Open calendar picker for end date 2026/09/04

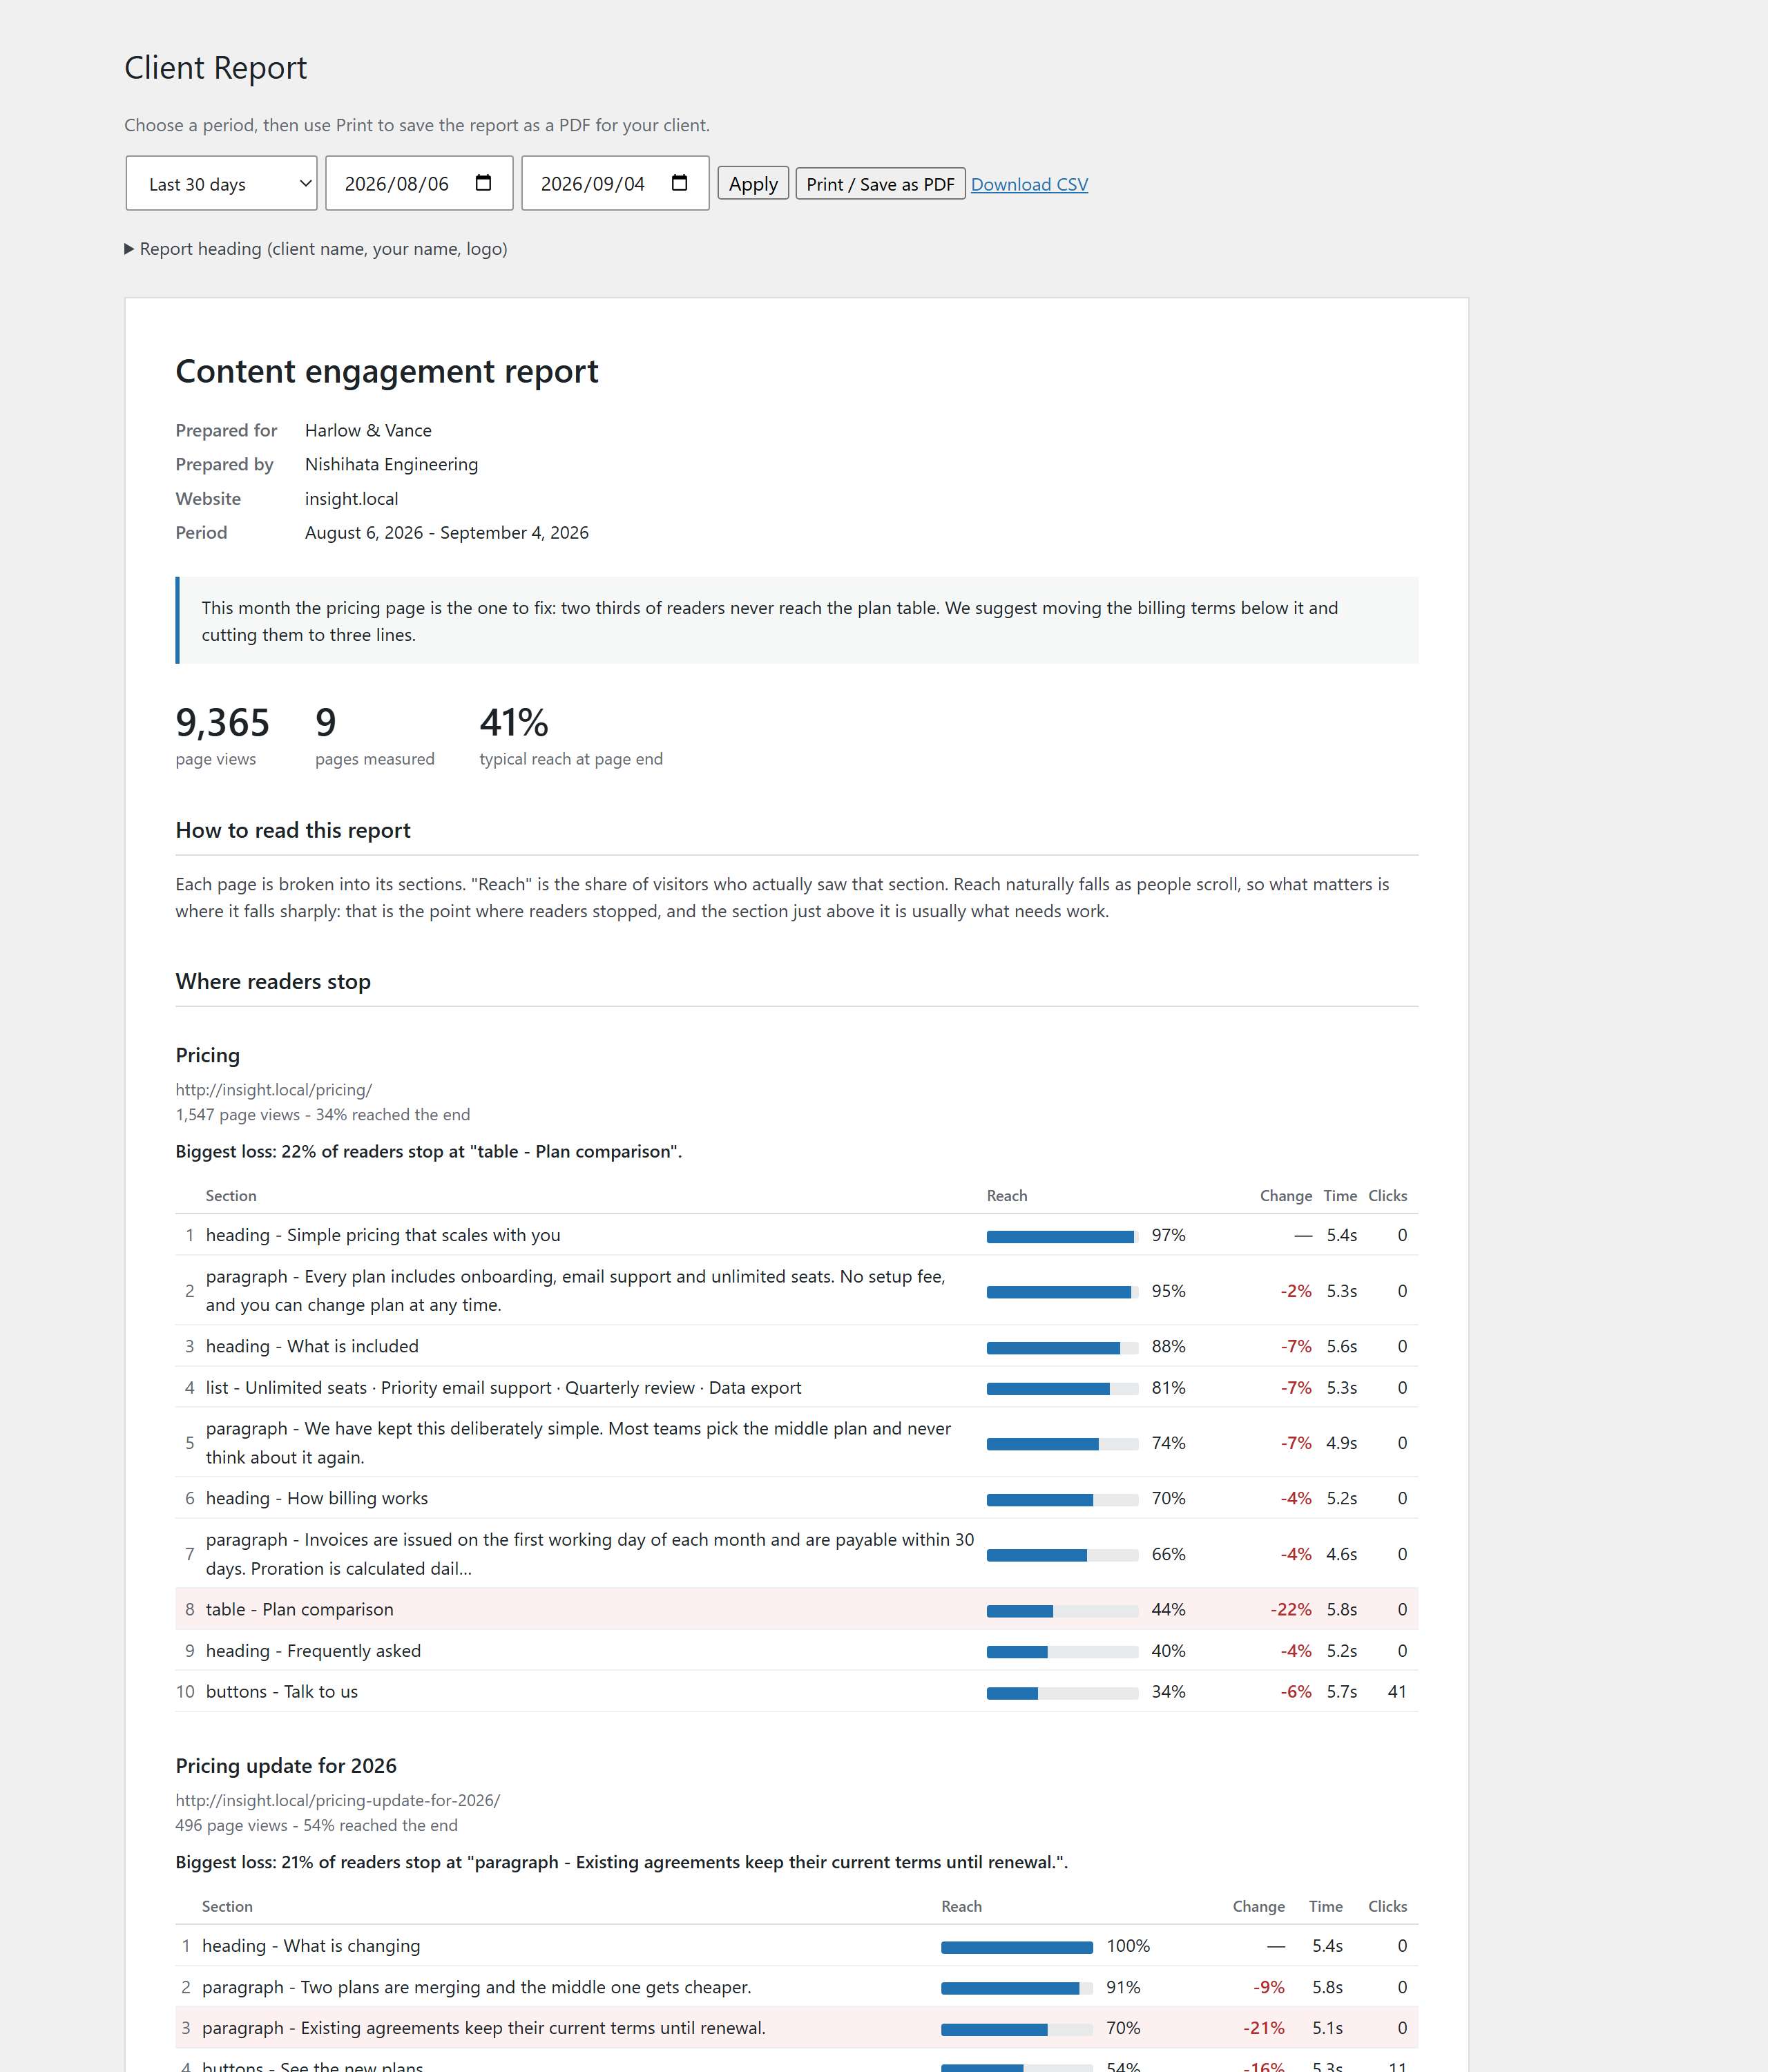[x=679, y=183]
